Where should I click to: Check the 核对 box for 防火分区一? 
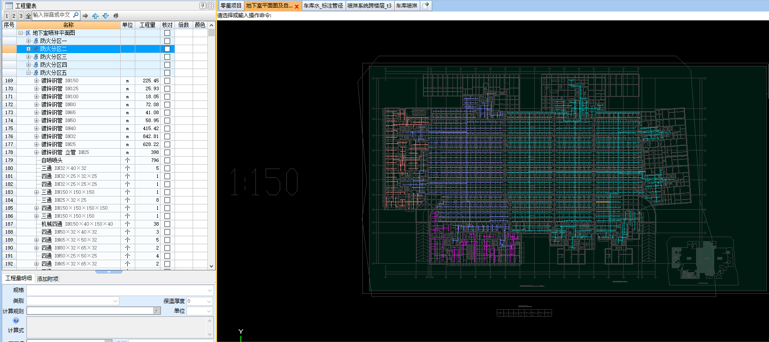[x=167, y=41]
